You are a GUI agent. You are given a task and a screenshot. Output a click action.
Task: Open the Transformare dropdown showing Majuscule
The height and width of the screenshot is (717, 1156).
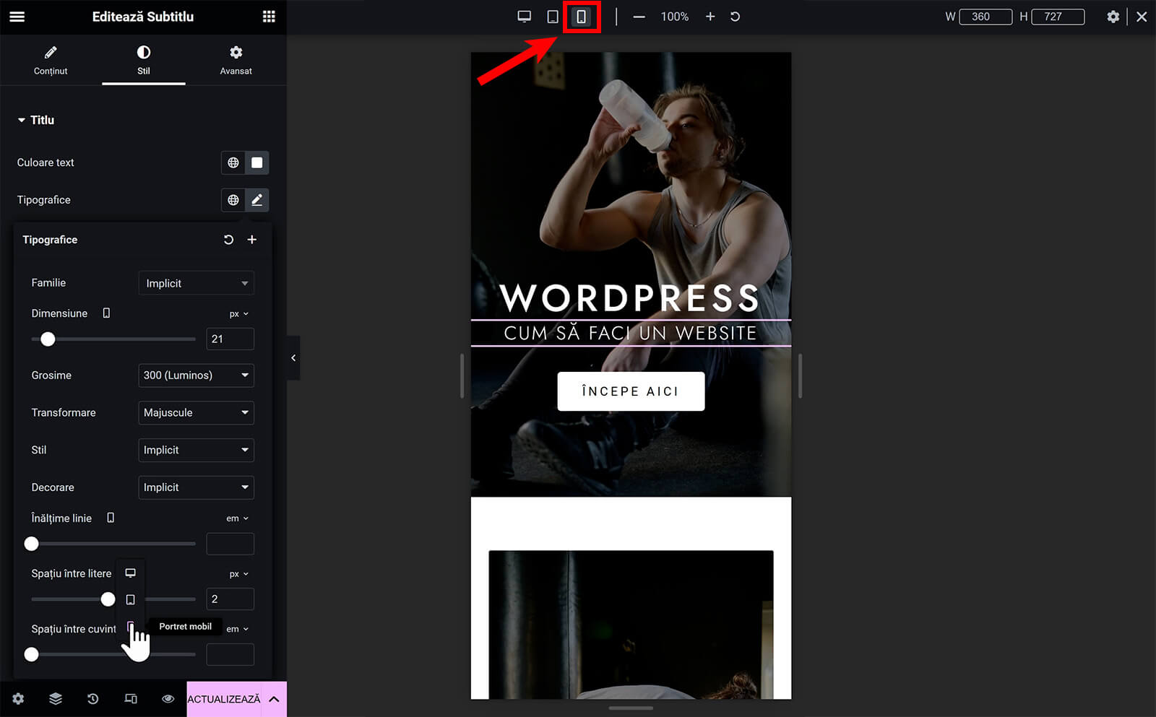click(x=196, y=413)
